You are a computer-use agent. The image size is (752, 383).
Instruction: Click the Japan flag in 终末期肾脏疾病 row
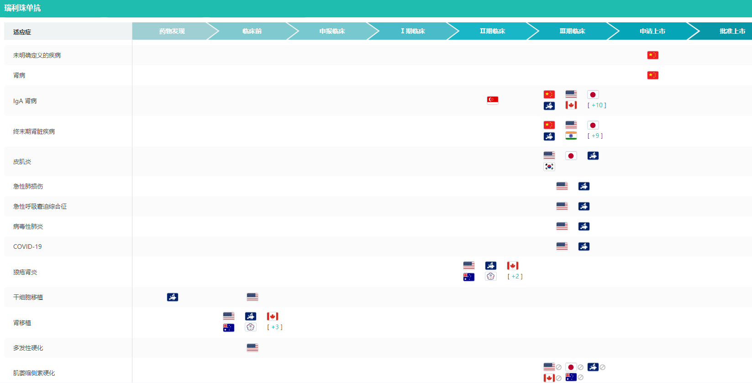click(593, 125)
